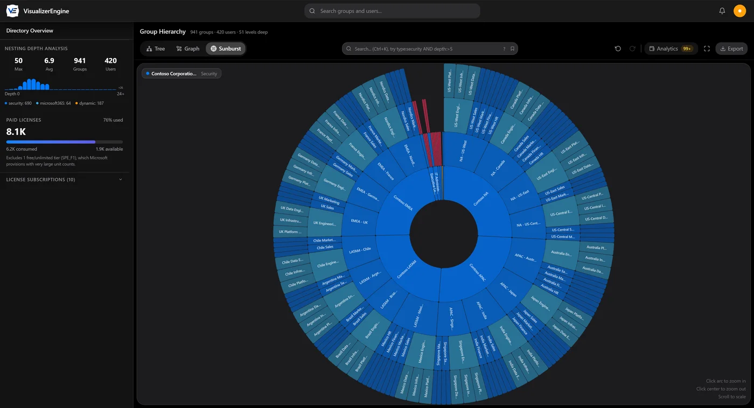Focus the Search groups and users field
Screen dimensions: 754x408
(x=392, y=11)
